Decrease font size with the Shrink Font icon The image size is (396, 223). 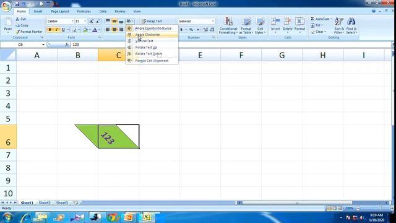pyautogui.click(x=98, y=21)
